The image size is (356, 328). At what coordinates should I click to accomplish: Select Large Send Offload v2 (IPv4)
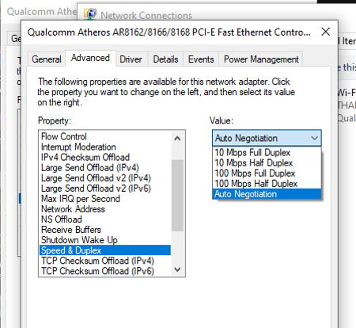point(105,177)
